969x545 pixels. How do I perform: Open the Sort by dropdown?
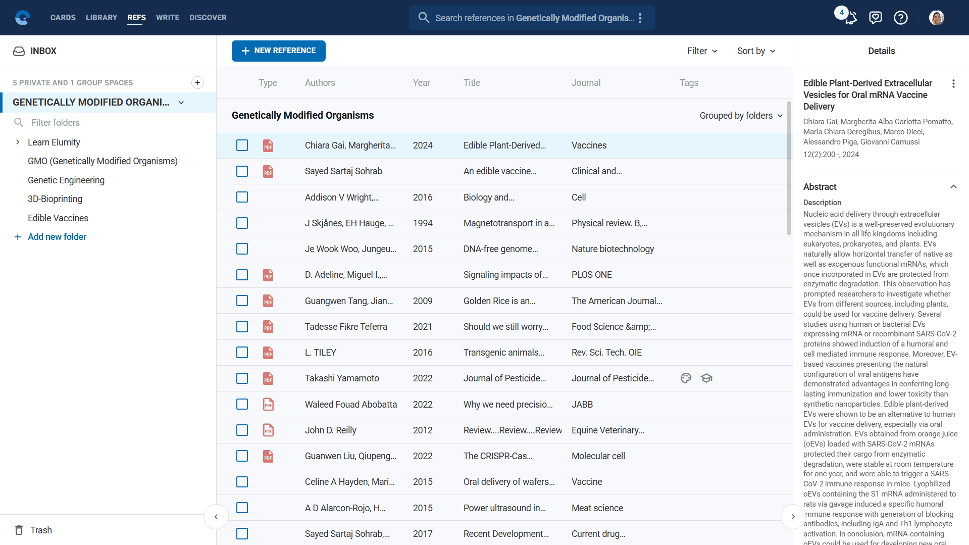coord(756,51)
